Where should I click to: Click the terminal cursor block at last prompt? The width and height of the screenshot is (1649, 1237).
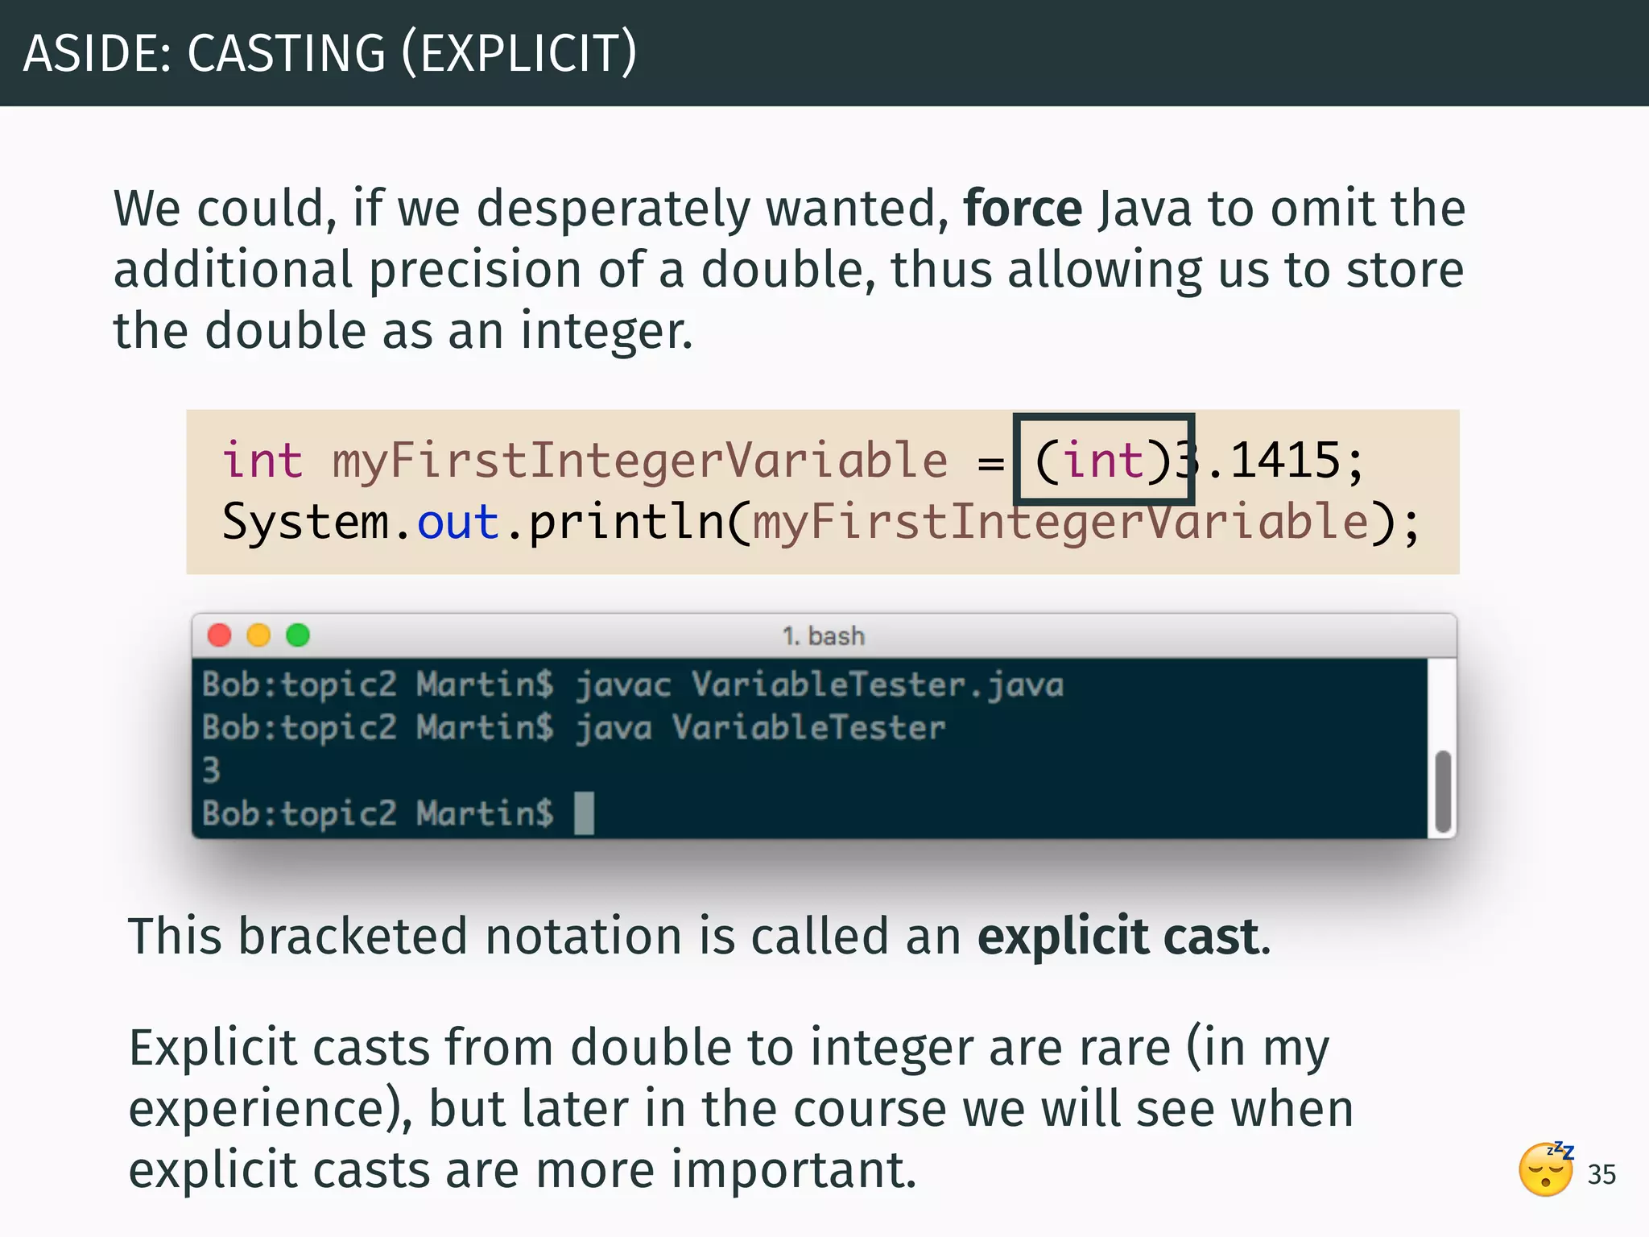[x=584, y=813]
